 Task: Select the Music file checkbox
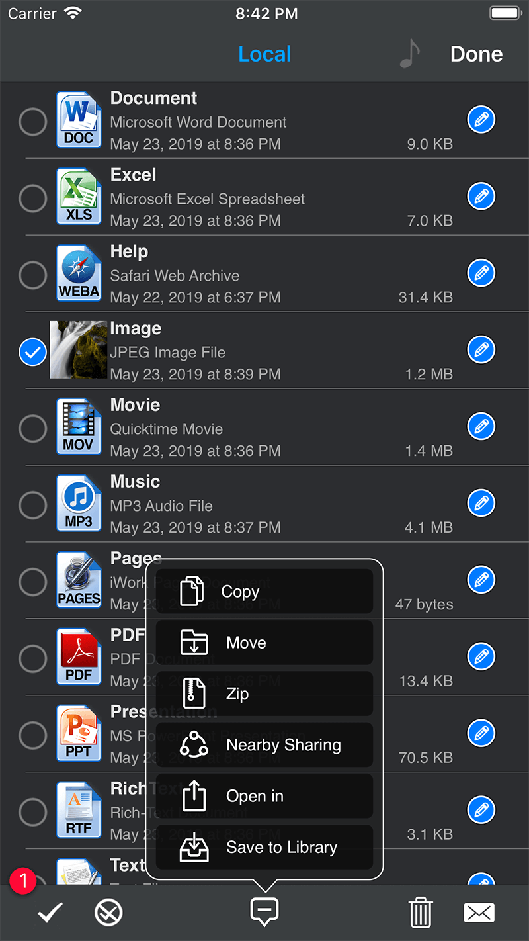32,505
